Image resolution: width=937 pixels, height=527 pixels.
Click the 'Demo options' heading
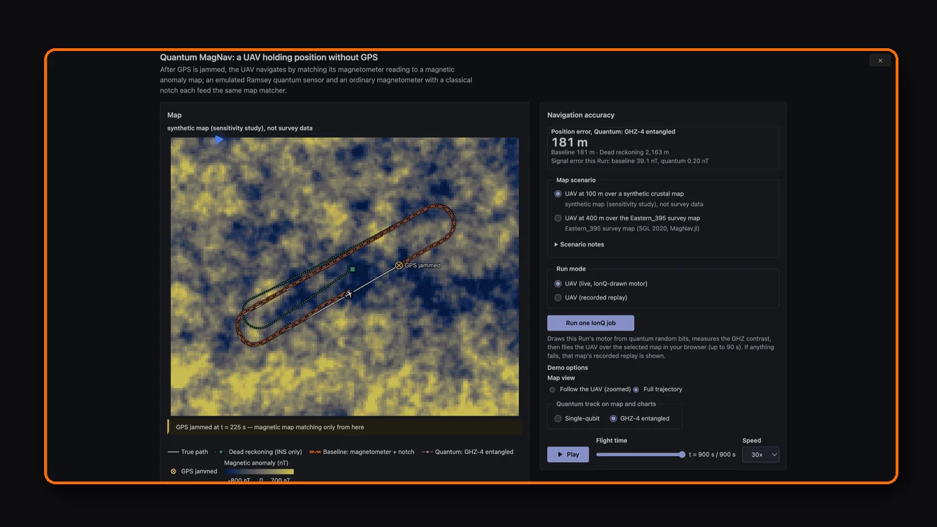point(568,368)
